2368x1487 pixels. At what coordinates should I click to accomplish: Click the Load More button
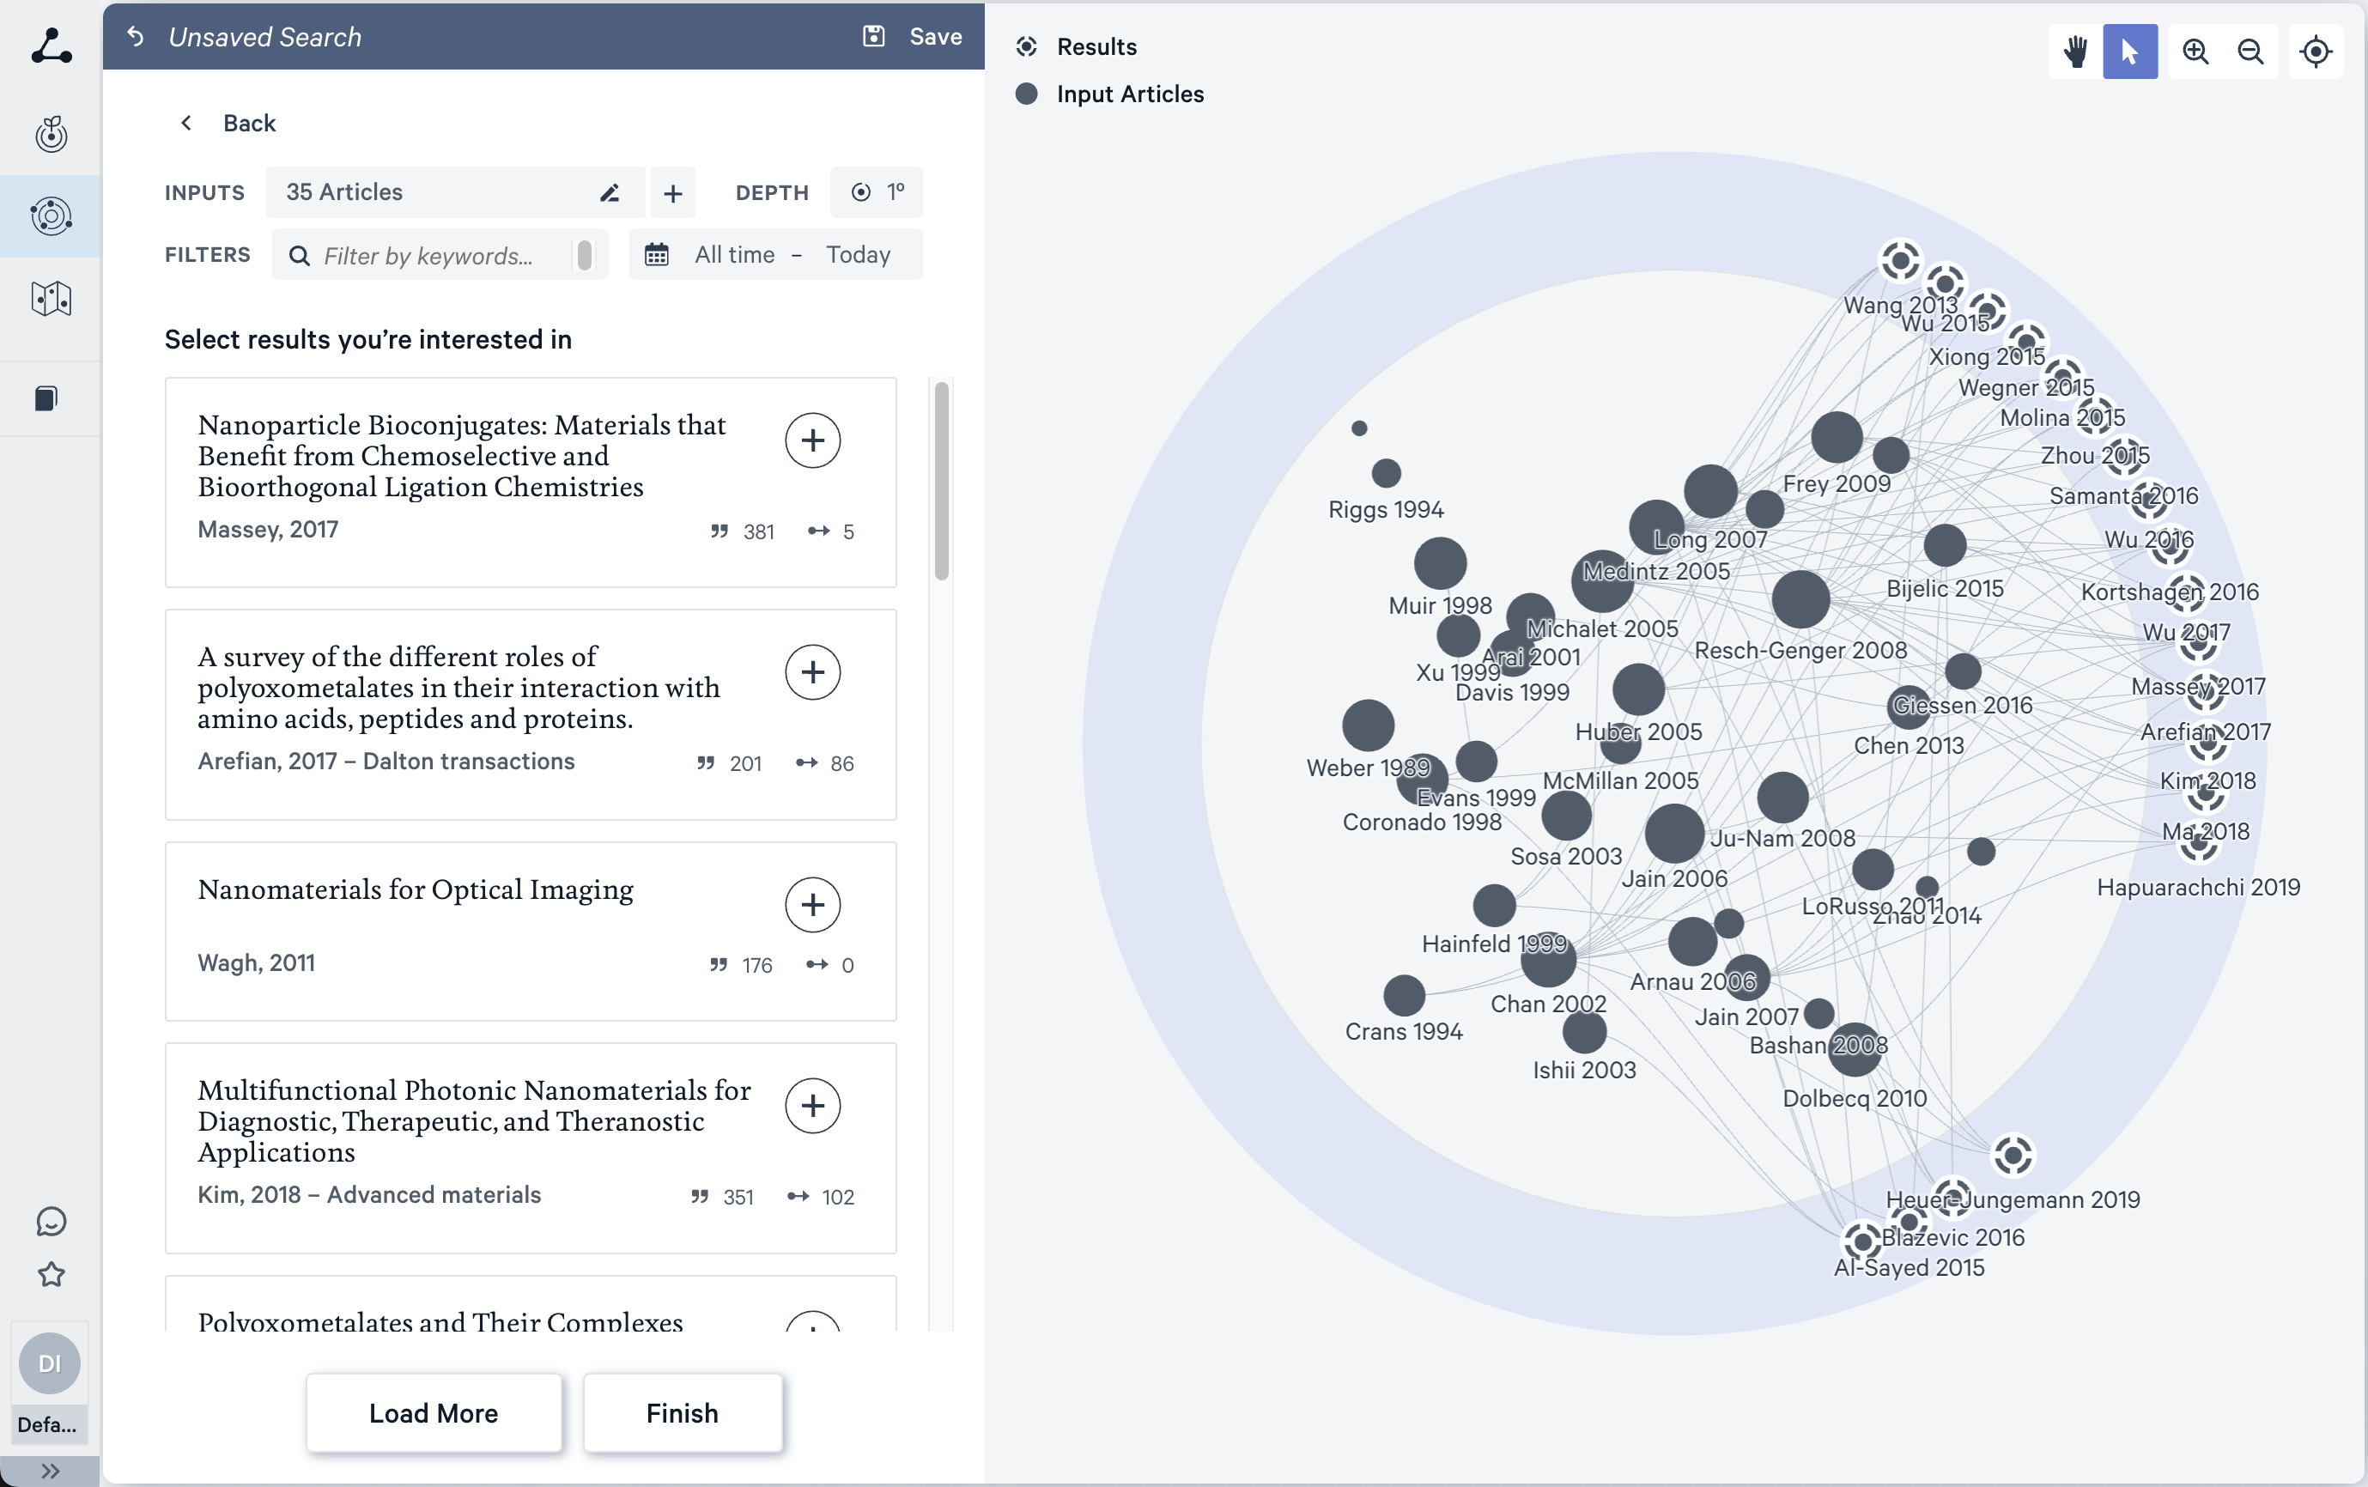tap(434, 1412)
